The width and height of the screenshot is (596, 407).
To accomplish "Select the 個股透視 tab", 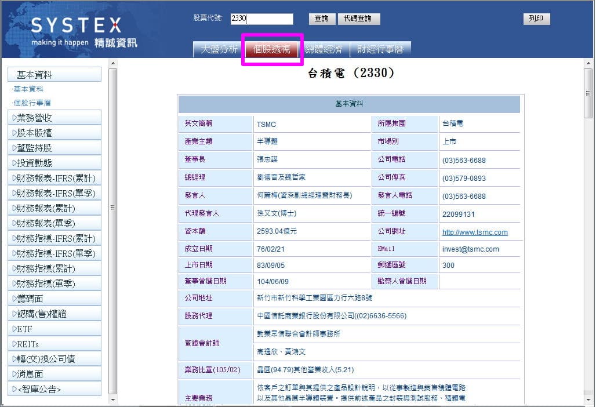I will [272, 49].
